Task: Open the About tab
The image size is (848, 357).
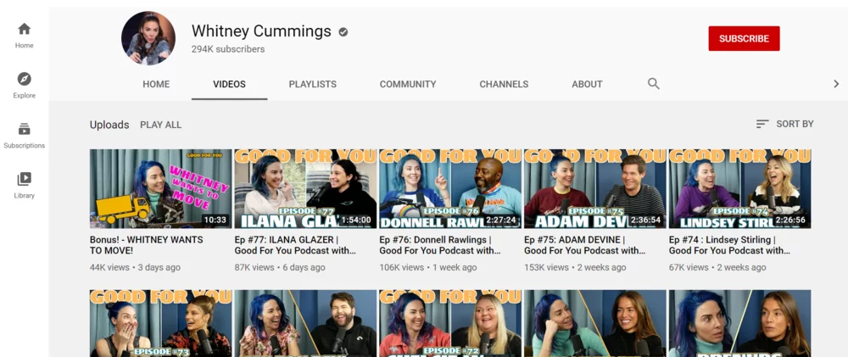Action: 587,84
